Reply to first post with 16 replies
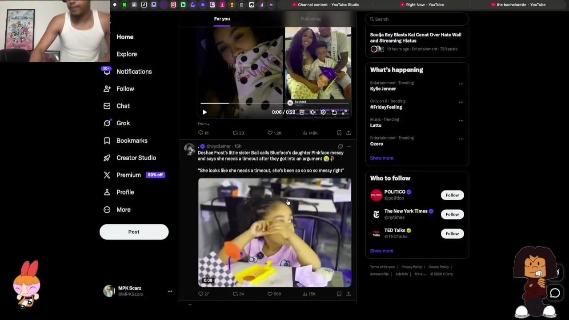Viewport: 569px width, 320px height. (203, 133)
